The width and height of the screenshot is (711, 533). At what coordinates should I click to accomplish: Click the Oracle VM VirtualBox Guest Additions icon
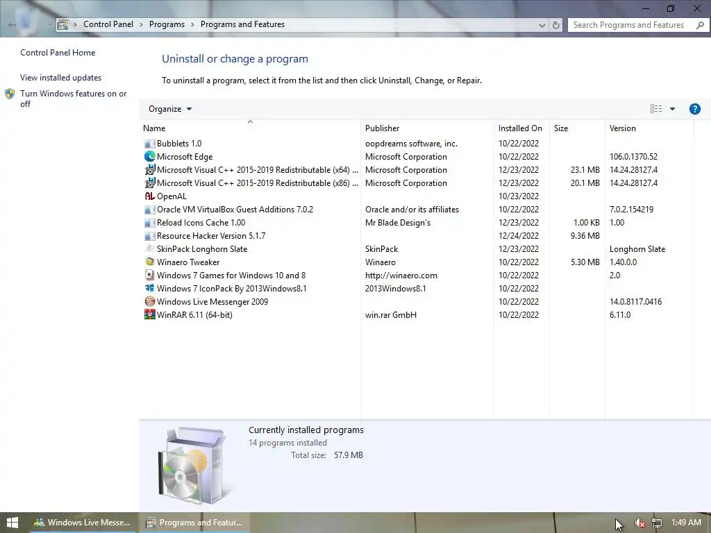click(150, 210)
